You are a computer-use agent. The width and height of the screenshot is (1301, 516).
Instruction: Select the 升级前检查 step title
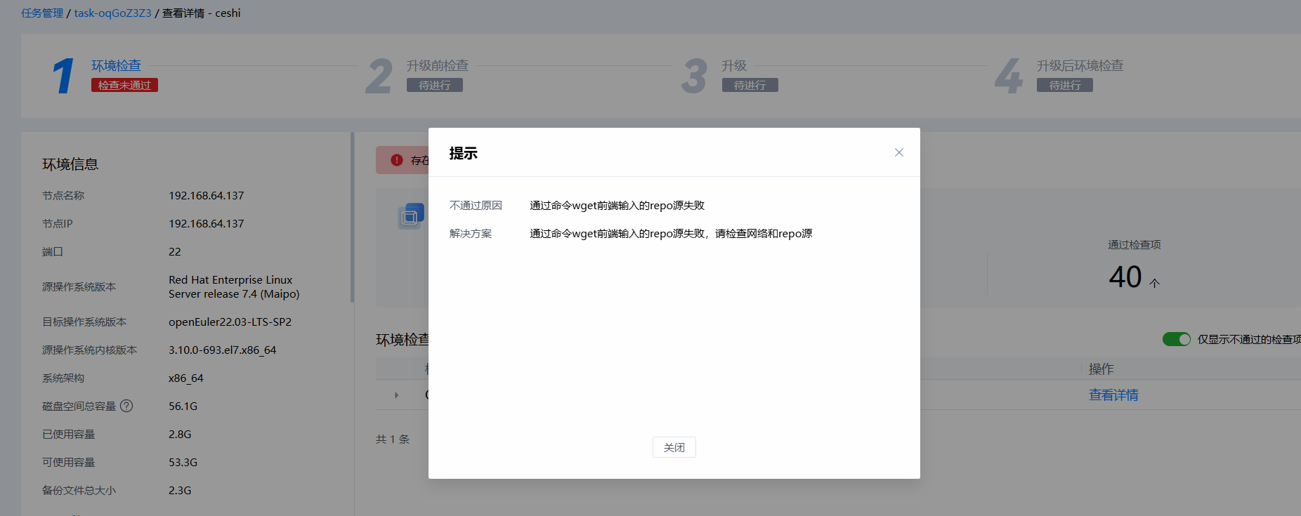tap(437, 65)
